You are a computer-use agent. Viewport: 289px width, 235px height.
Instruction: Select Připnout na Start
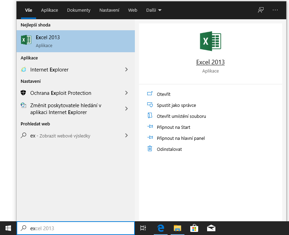pos(173,127)
